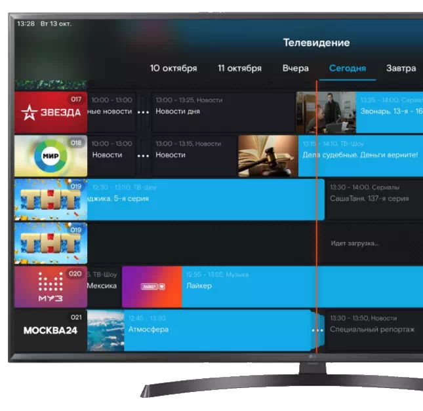423x411 pixels.
Task: Click the Лайкер program thumbnail
Action: click(x=151, y=286)
